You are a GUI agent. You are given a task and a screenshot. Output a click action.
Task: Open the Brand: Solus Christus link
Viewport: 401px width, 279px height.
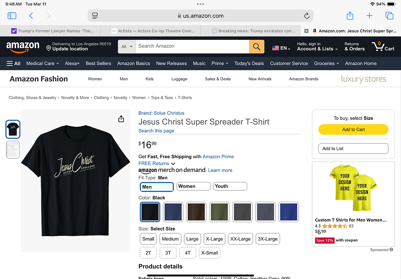click(x=161, y=113)
